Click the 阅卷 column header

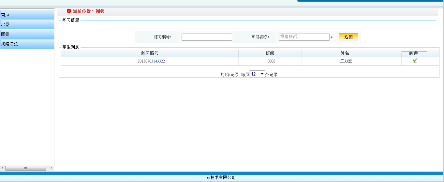pos(413,53)
